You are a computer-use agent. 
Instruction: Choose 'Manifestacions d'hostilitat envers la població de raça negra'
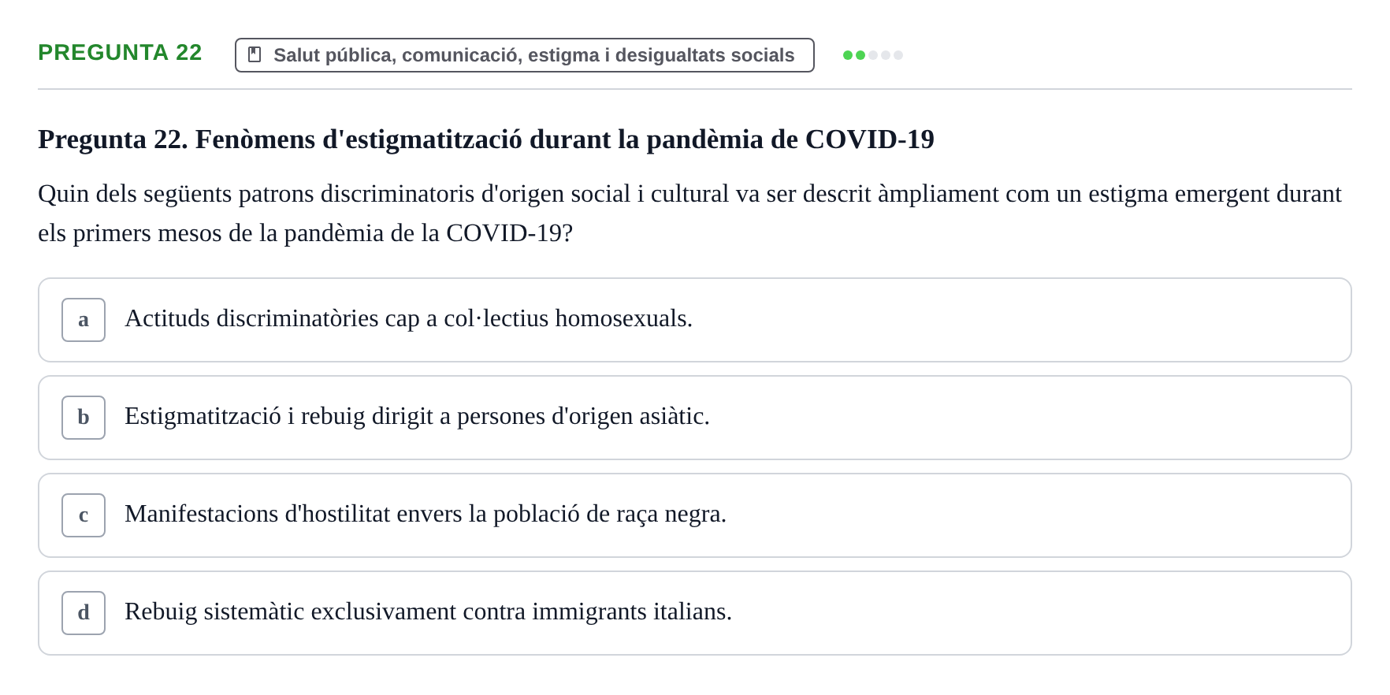coord(695,515)
